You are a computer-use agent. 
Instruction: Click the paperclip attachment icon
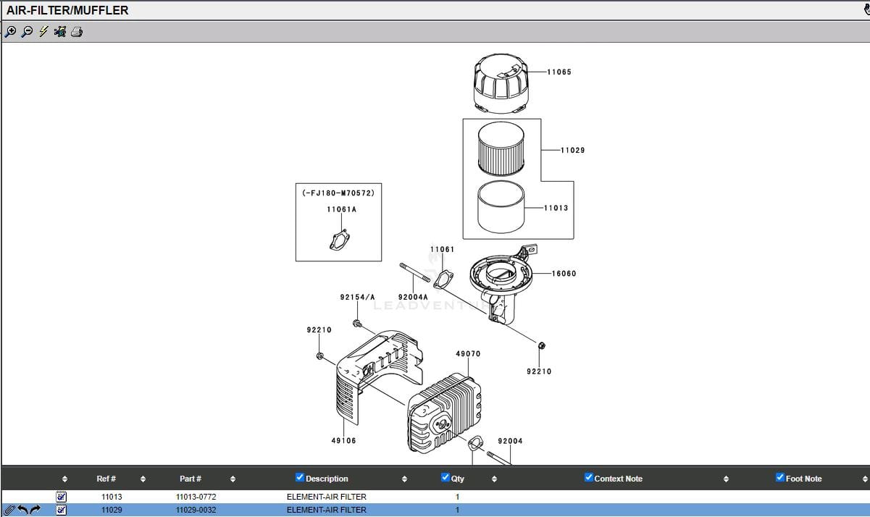click(x=9, y=510)
